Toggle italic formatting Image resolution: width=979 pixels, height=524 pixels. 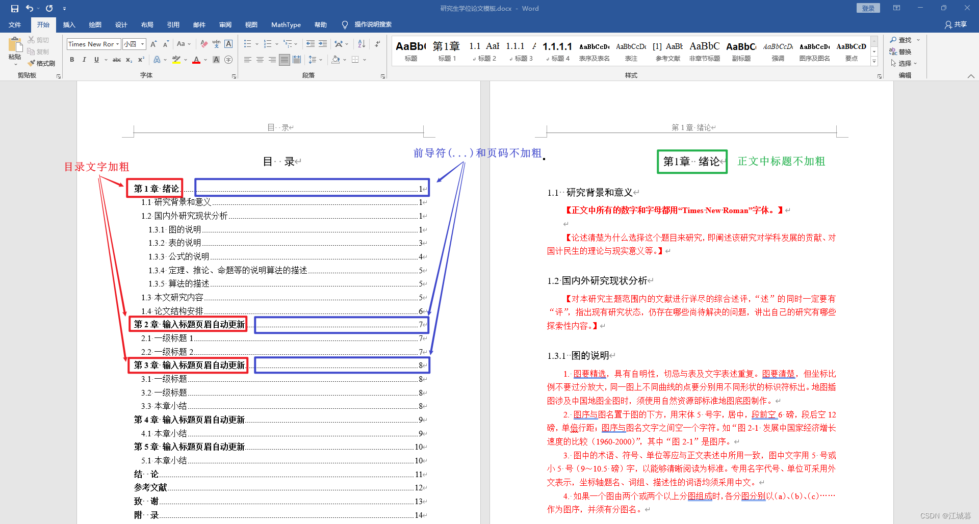(x=84, y=60)
